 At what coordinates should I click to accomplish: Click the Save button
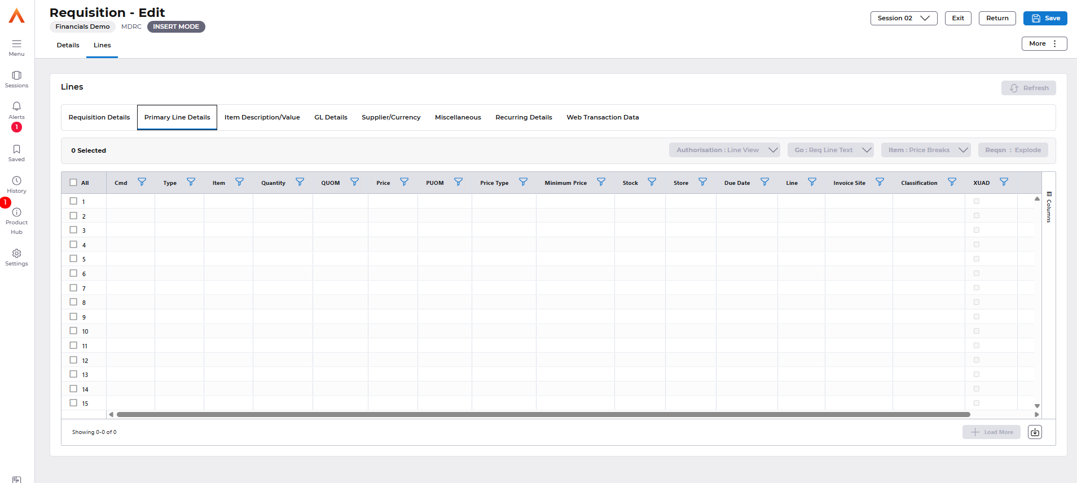click(1045, 18)
